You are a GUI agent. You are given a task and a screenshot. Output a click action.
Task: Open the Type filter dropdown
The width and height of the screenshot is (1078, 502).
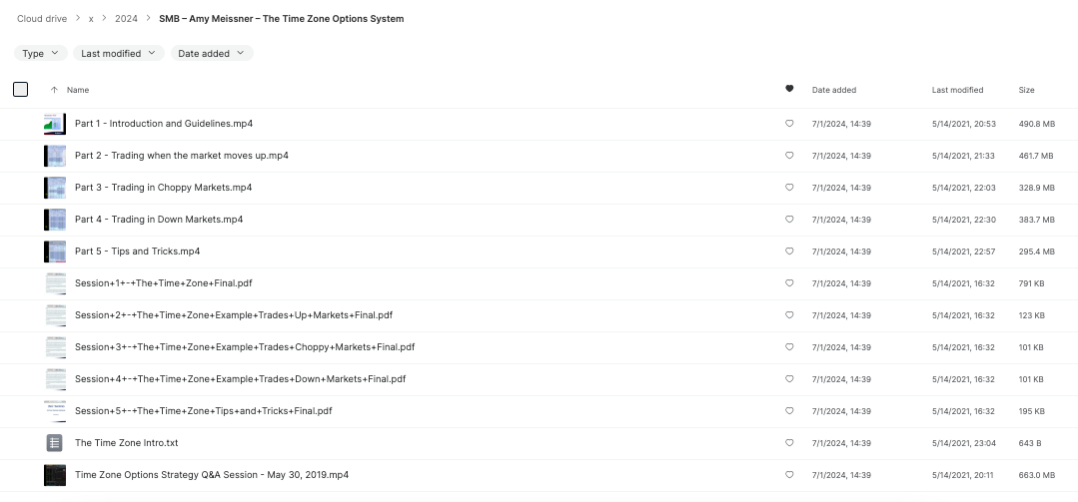(x=41, y=53)
